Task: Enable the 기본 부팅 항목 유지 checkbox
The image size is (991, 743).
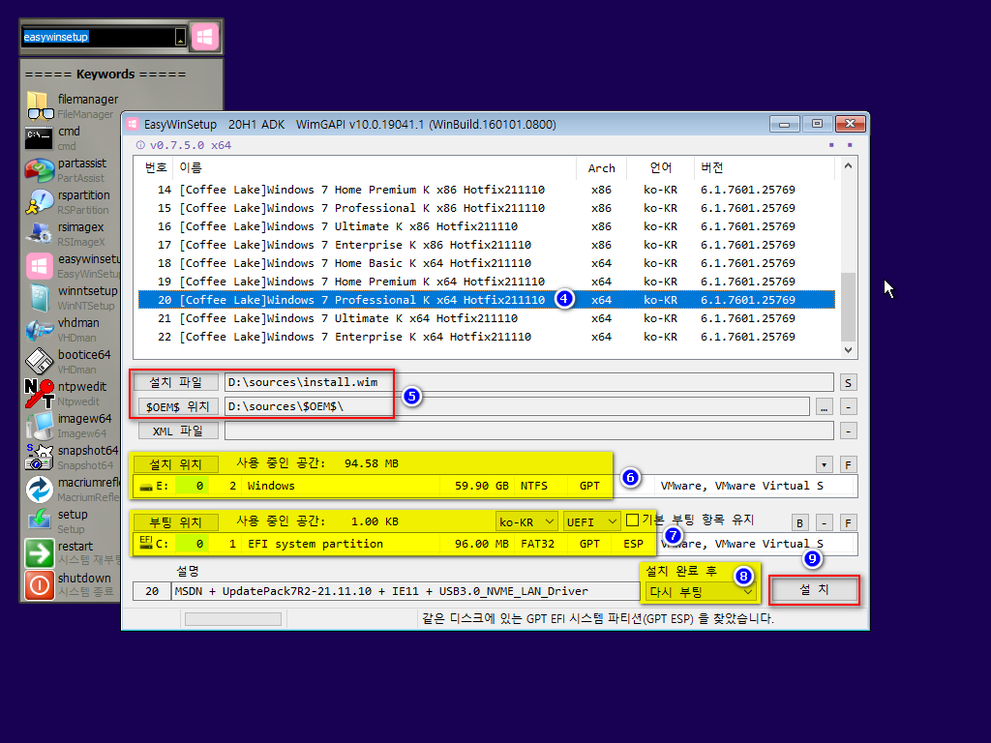Action: click(632, 520)
